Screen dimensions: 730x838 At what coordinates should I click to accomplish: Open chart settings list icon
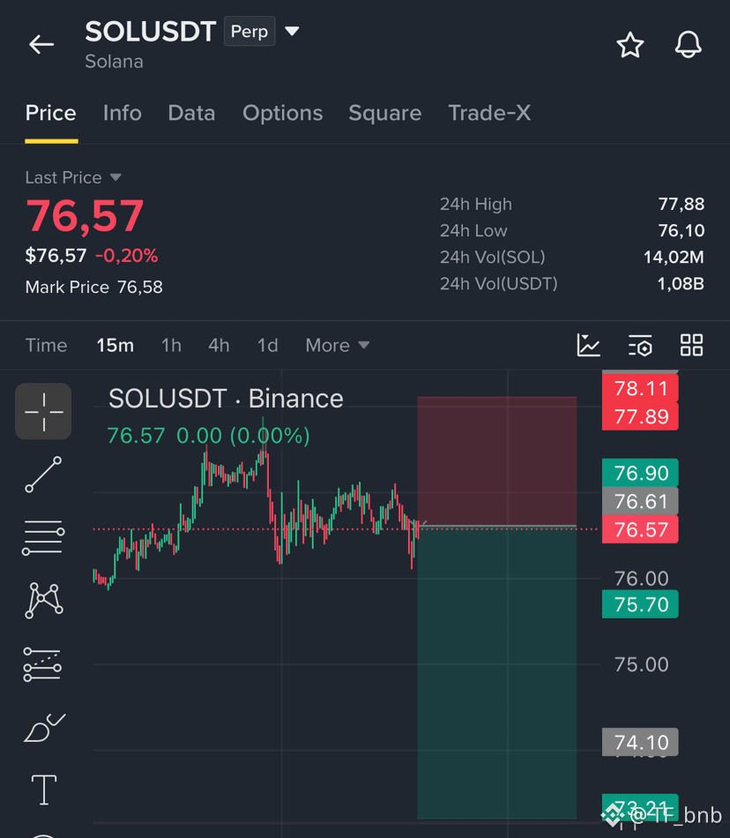[640, 345]
